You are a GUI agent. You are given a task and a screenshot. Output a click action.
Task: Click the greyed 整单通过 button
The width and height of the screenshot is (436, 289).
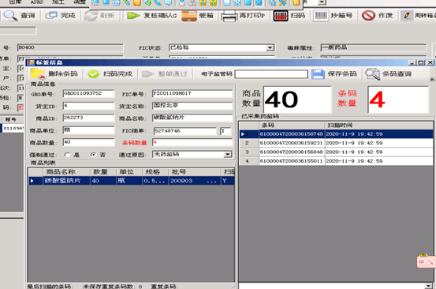tap(165, 73)
